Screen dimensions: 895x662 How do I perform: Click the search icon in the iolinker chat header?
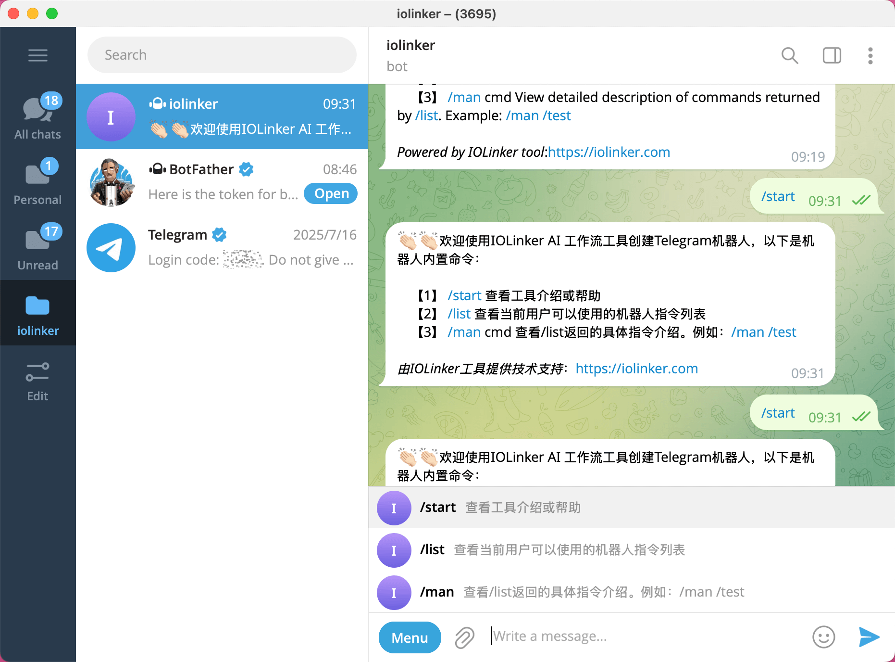click(790, 55)
